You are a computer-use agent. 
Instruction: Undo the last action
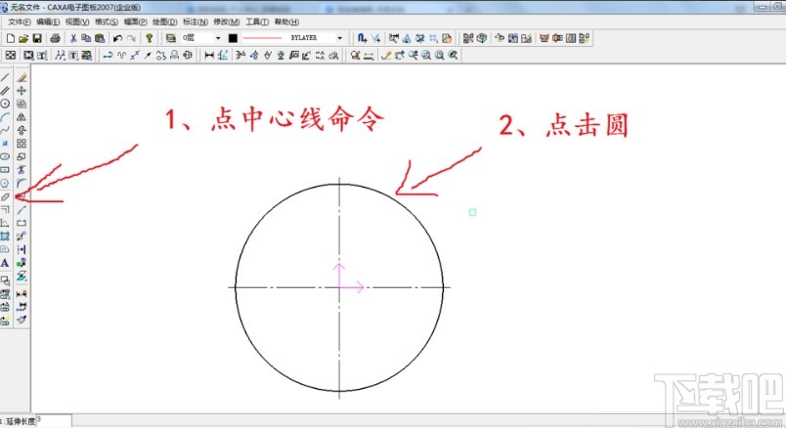tap(117, 38)
